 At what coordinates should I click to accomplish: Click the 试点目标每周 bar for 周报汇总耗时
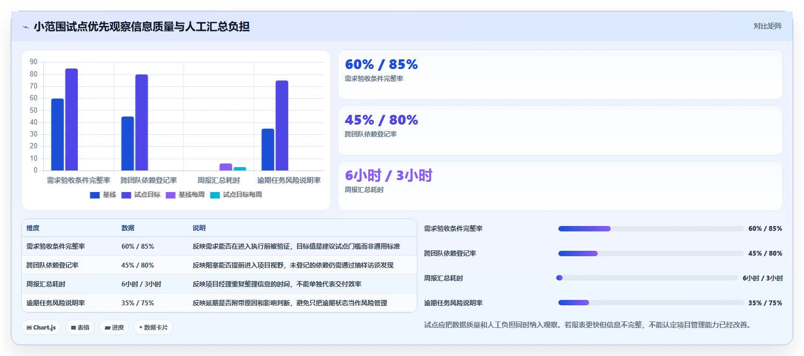240,169
